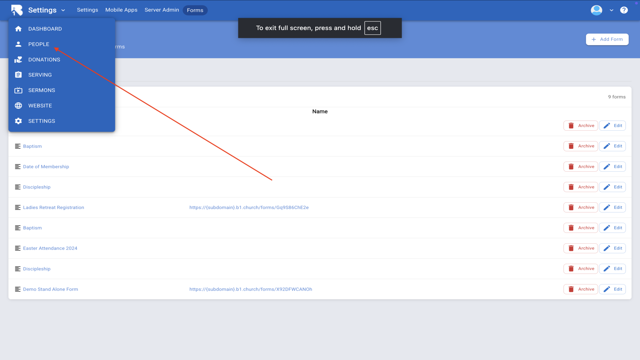Screen dimensions: 640x360
Task: Click the B1 church logo icon
Action: pos(17,10)
